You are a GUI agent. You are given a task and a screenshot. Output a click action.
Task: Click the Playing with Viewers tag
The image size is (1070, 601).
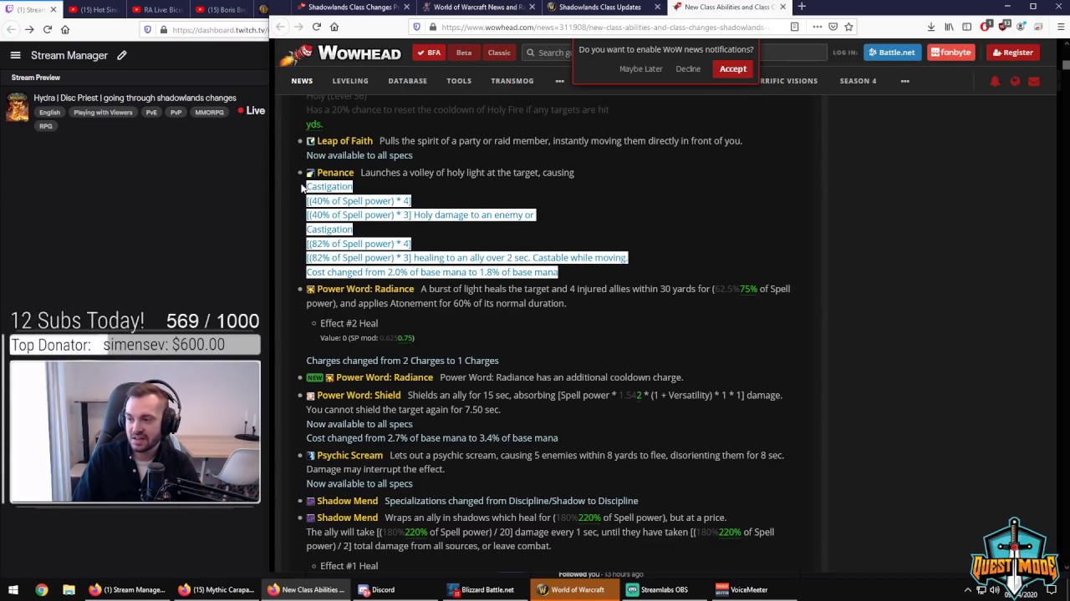[103, 112]
